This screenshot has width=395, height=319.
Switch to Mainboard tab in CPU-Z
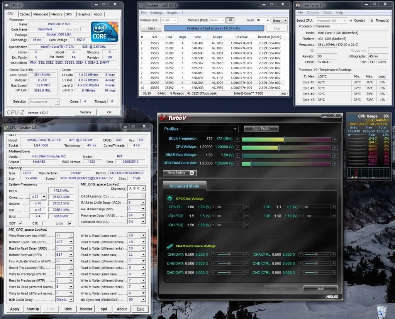click(x=41, y=14)
